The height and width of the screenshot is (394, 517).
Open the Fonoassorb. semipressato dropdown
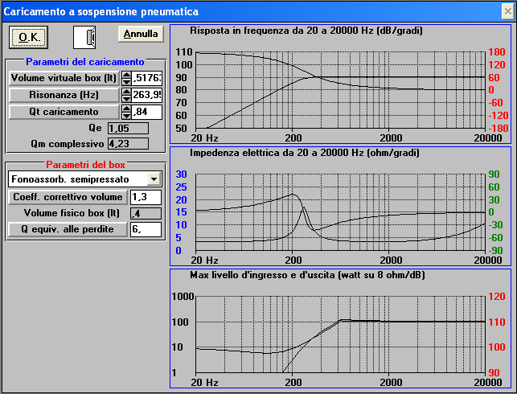pos(154,179)
